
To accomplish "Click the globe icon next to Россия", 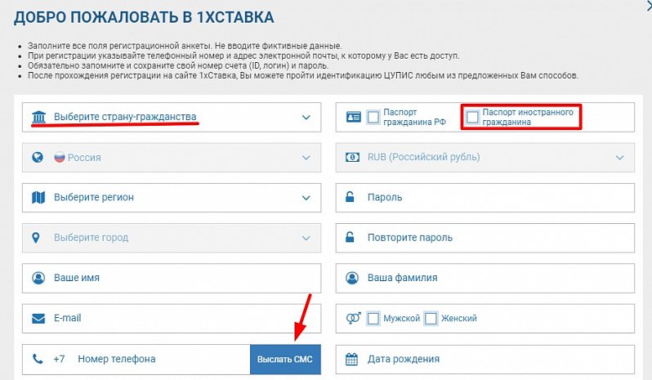I will pyautogui.click(x=38, y=157).
